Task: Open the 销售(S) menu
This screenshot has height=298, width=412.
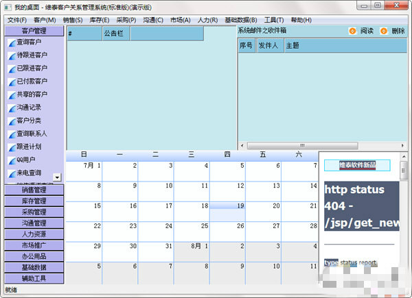Action: tap(73, 20)
